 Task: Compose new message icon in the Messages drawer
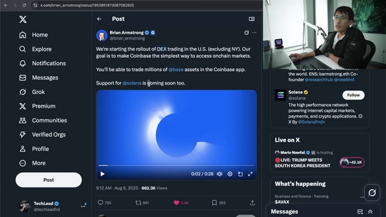click(360, 212)
